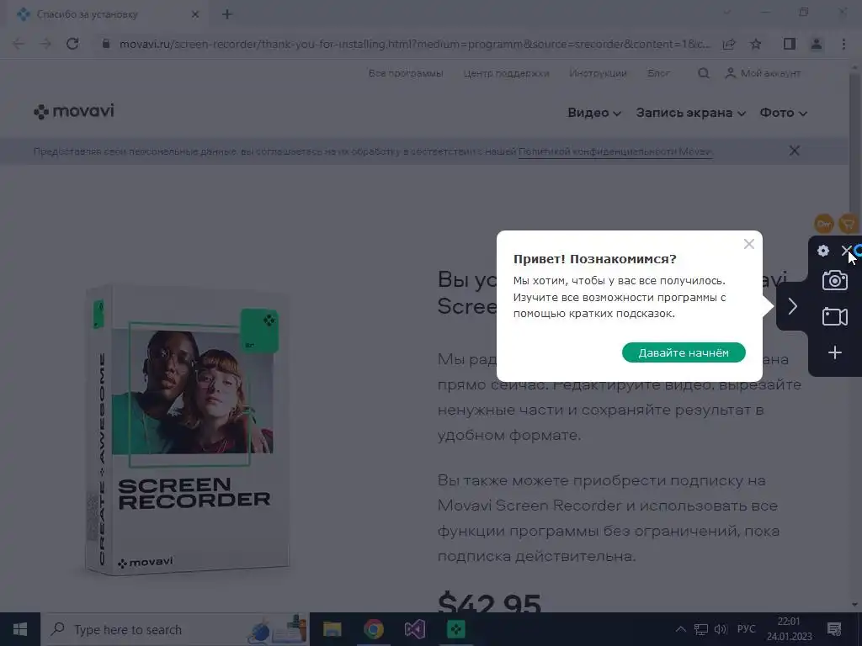
Task: Select the Спасибо за установку tab
Action: [108, 14]
